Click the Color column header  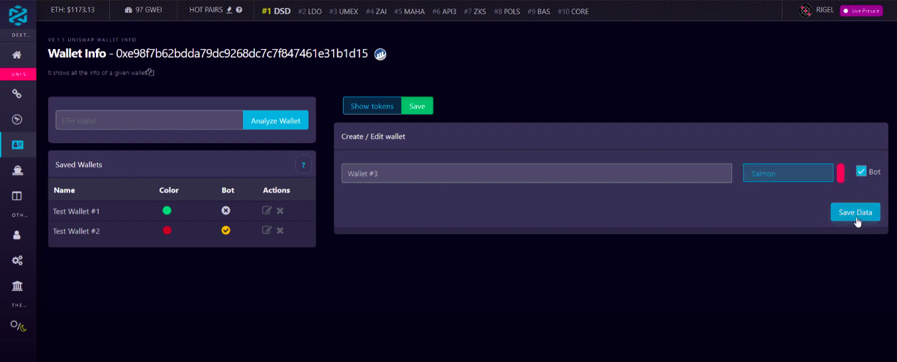(169, 190)
